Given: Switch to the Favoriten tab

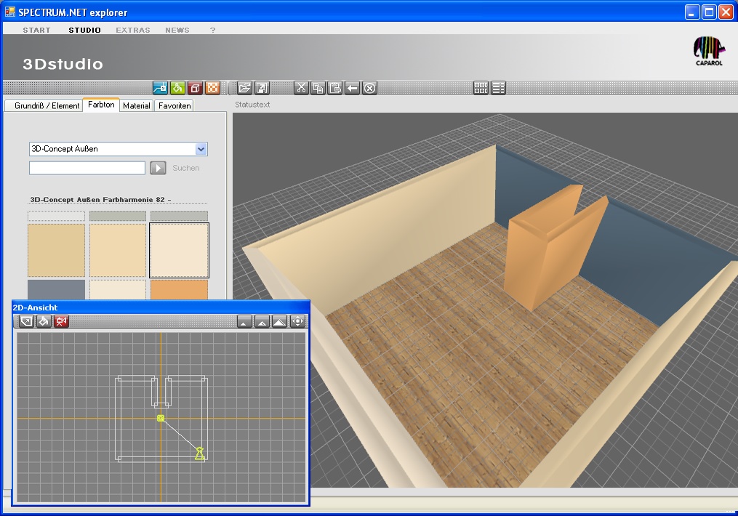Looking at the screenshot, I should 175,105.
